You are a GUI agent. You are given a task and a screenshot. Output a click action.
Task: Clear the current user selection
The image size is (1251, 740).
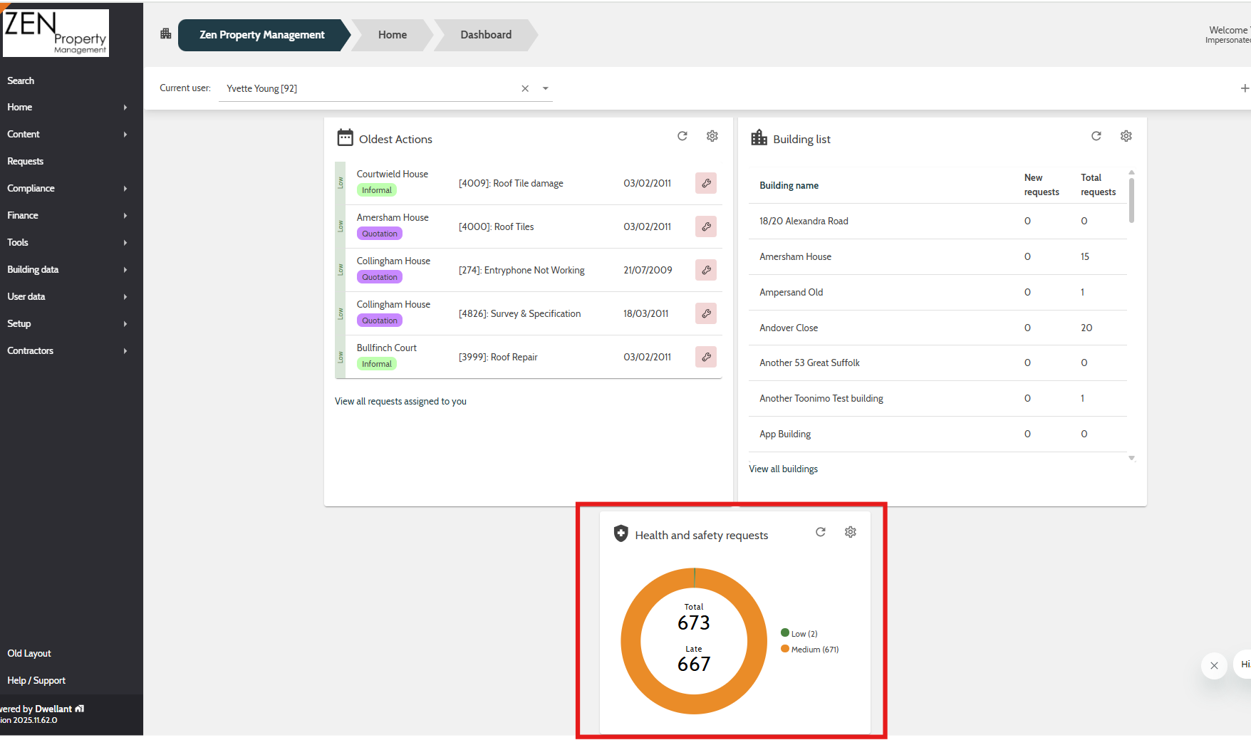525,88
